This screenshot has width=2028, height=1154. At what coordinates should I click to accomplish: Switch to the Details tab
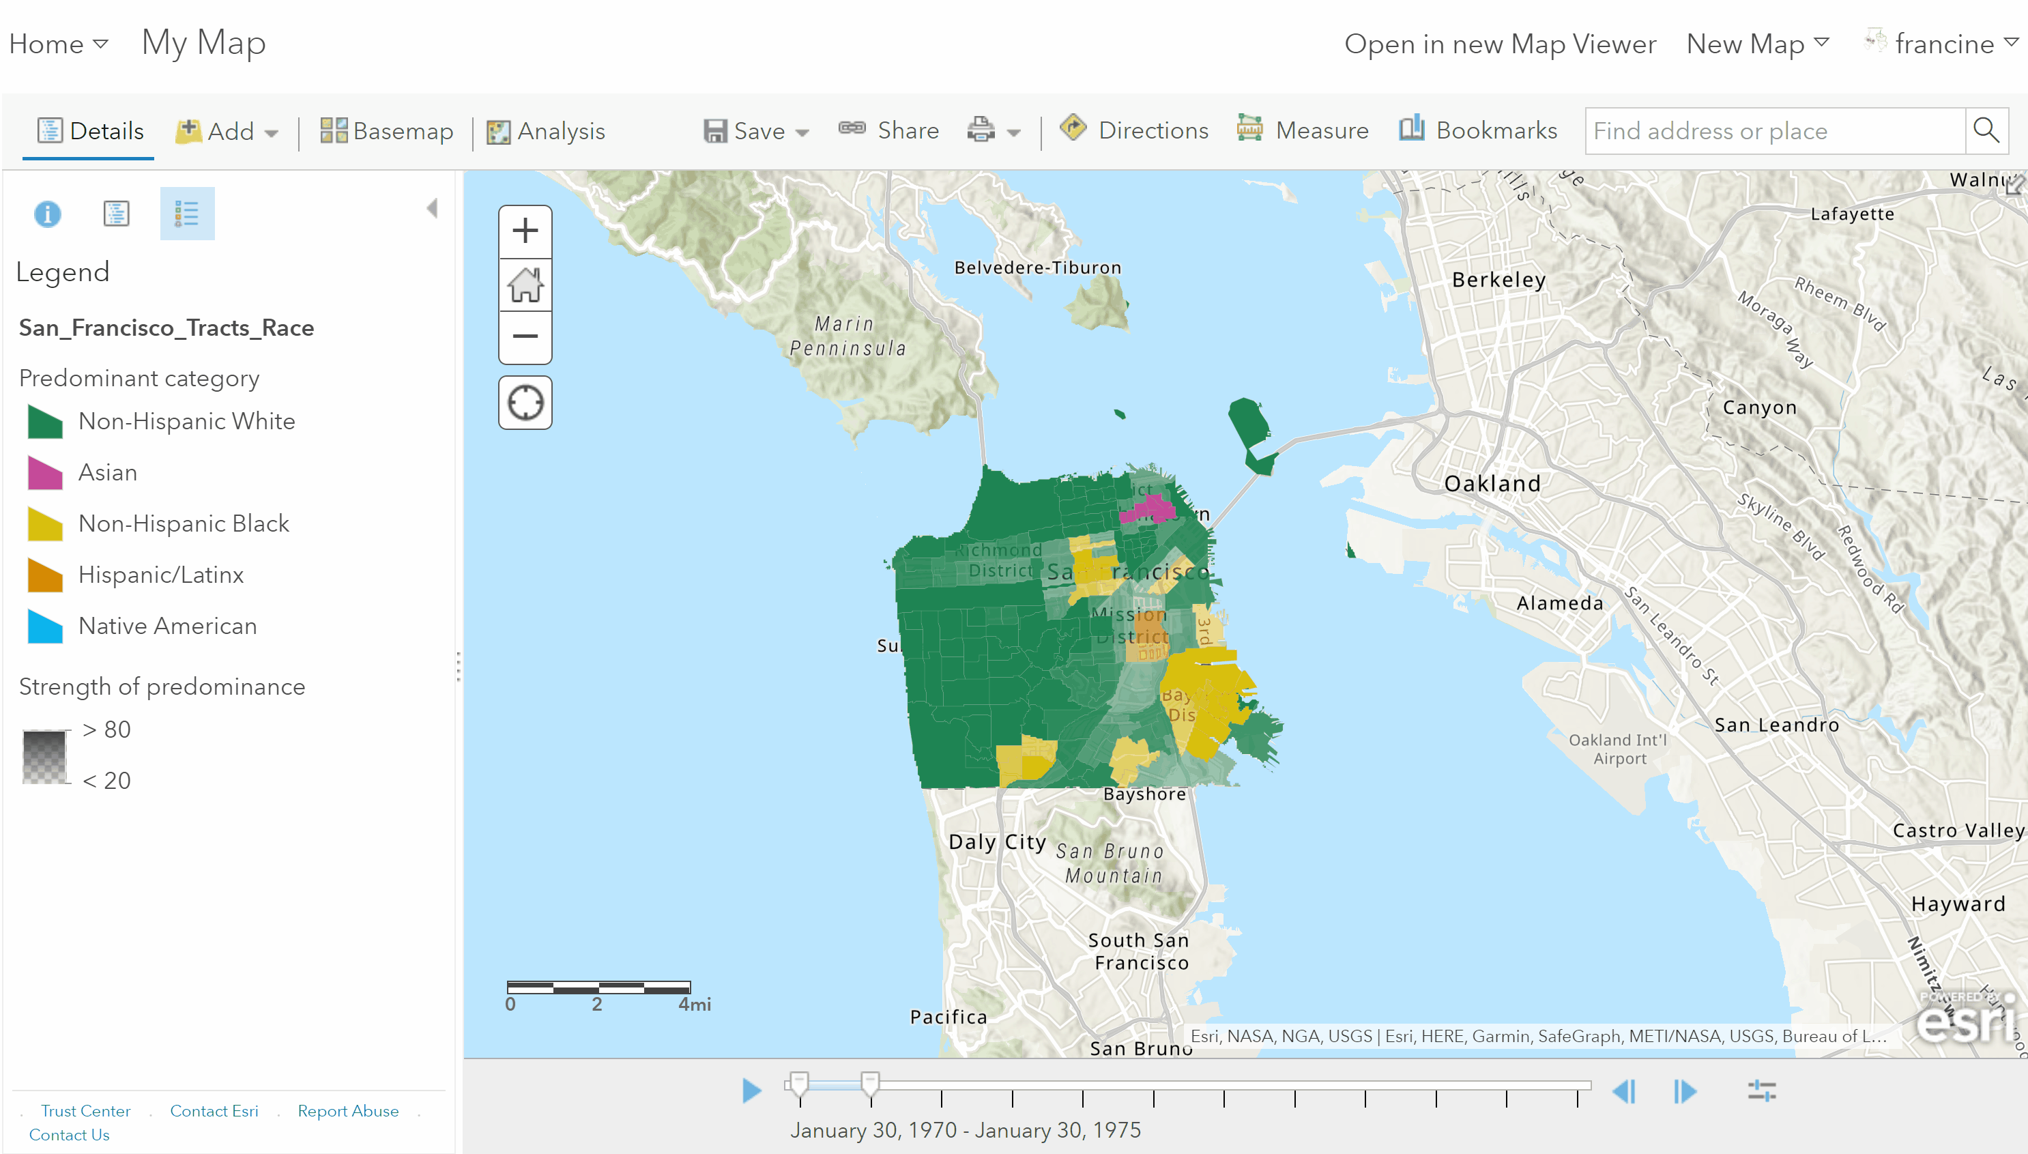click(x=90, y=131)
